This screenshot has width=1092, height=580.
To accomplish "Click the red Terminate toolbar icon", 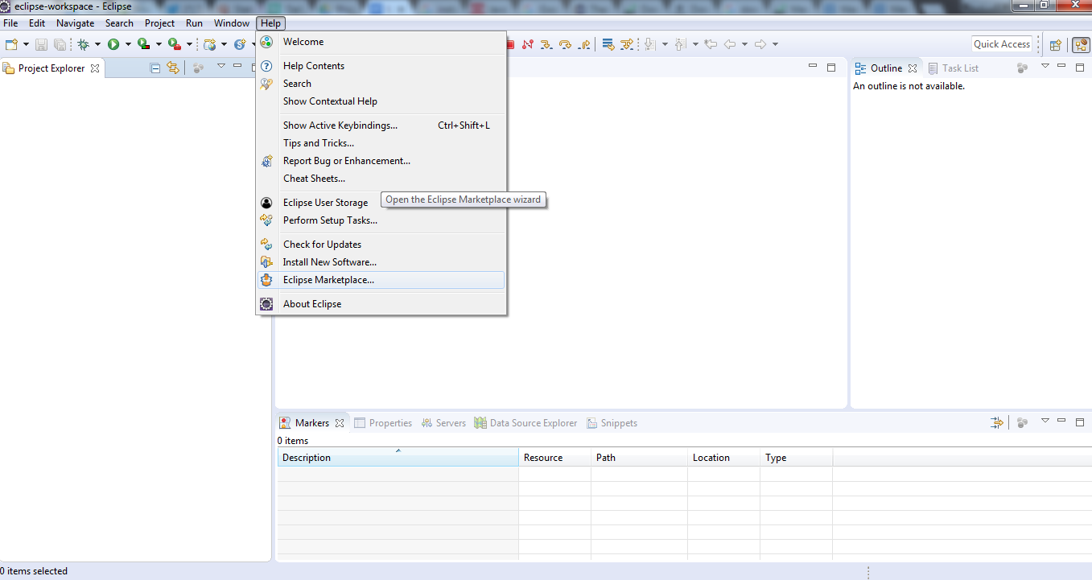I will [x=509, y=44].
